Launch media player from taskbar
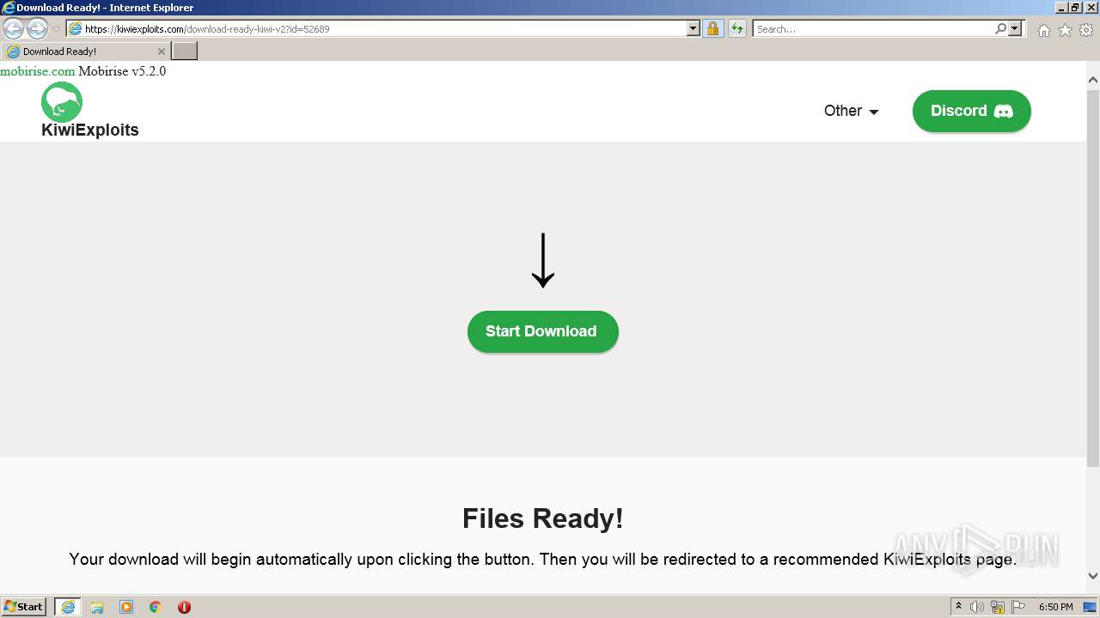 [126, 607]
